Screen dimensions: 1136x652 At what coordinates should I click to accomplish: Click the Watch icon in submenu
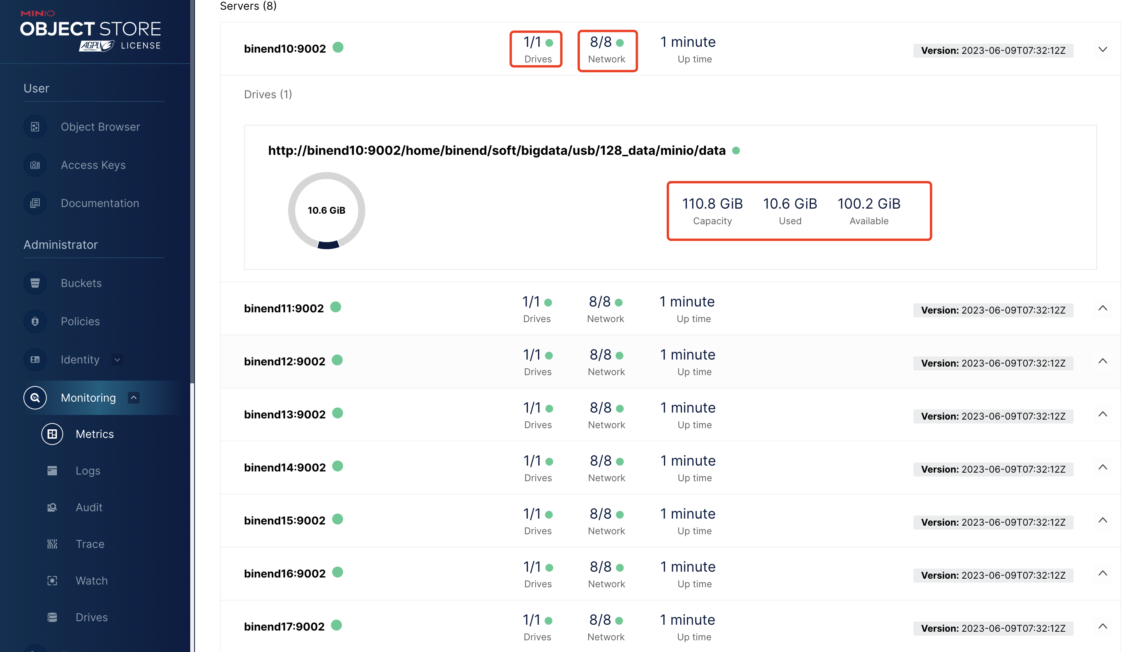pos(52,580)
